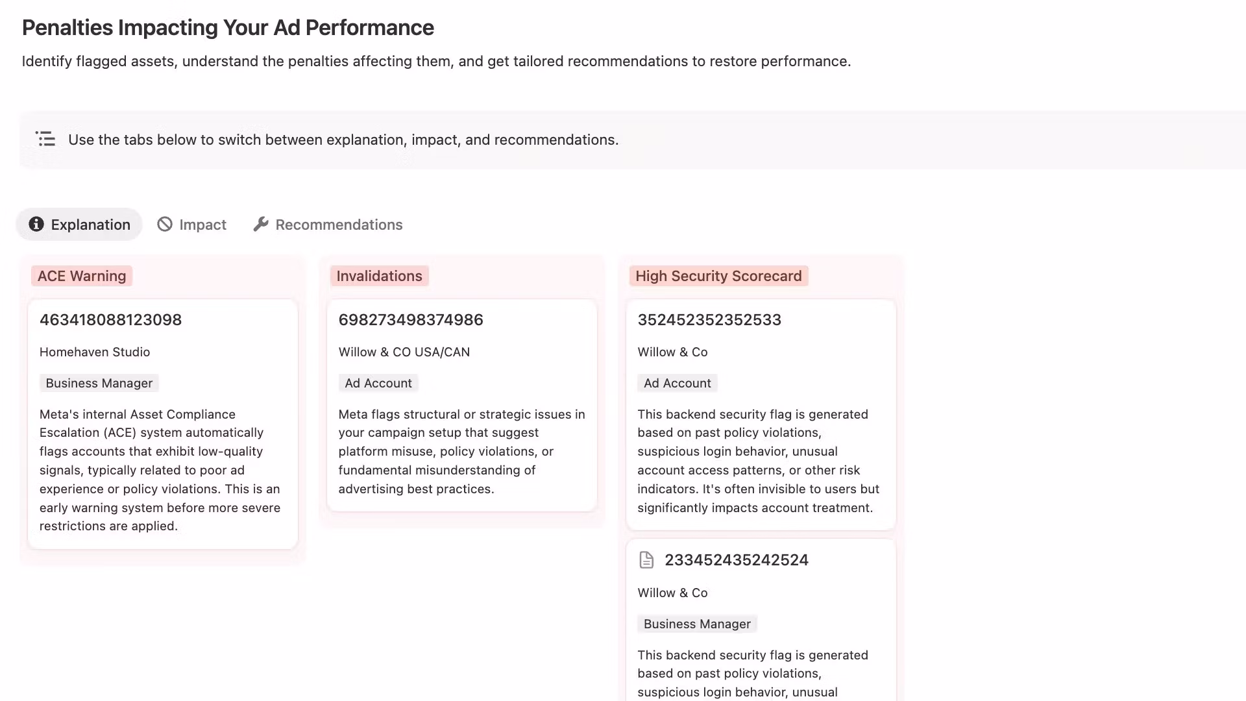Click the High Security Scorecard label
Viewport: 1246px width, 701px height.
pyautogui.click(x=718, y=276)
